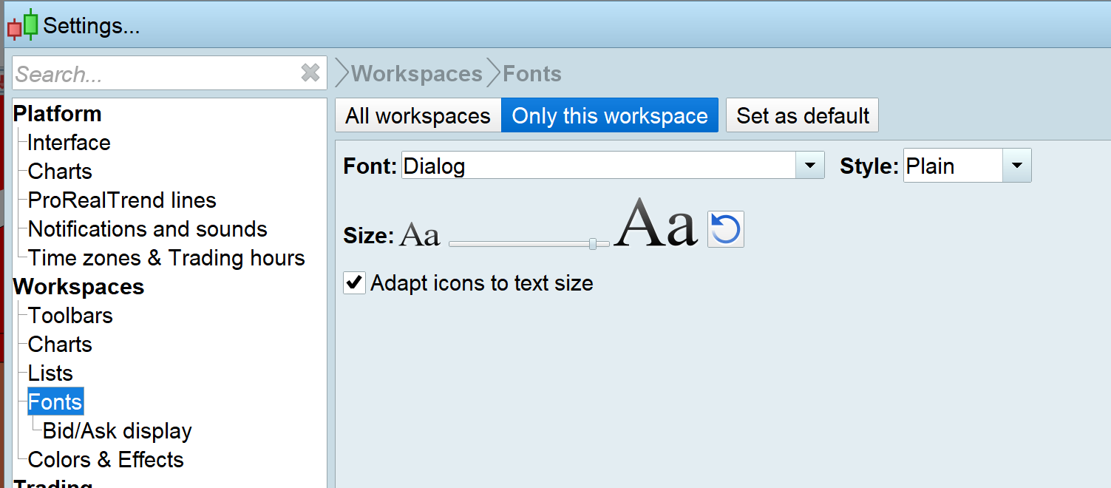The width and height of the screenshot is (1111, 488).
Task: Click the candlestick app icon in title bar
Action: coord(22,25)
